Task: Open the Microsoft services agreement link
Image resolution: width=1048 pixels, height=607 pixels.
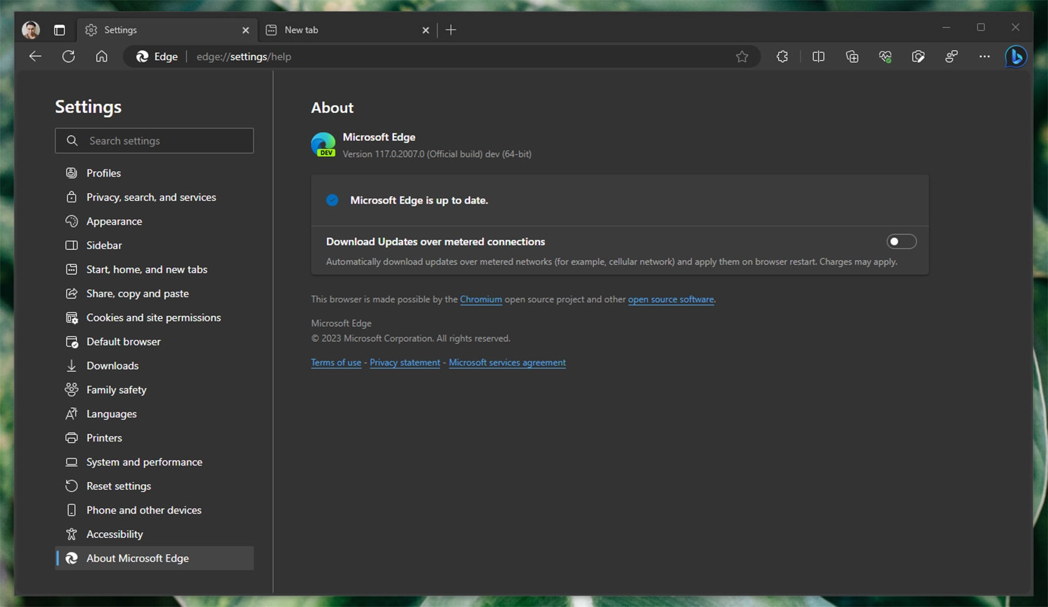Action: [507, 363]
